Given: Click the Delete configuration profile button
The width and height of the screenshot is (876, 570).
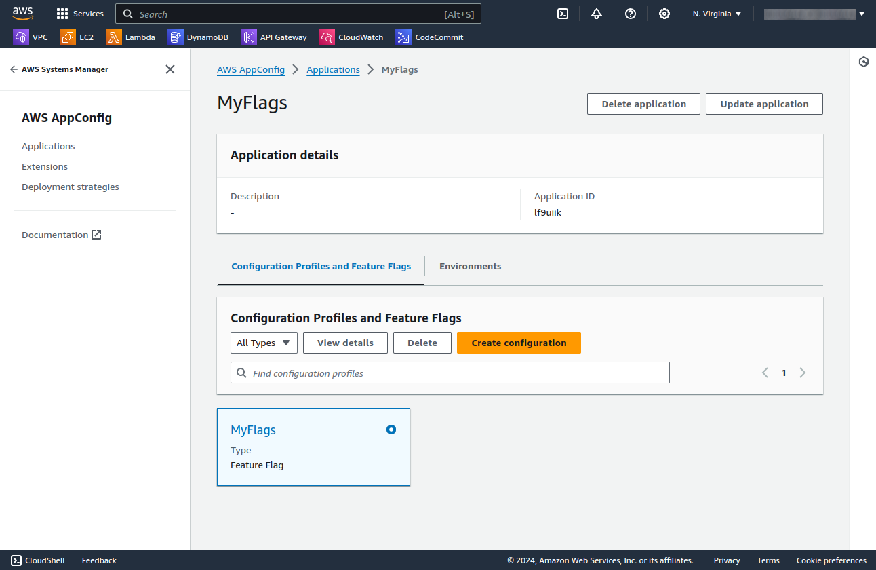Looking at the screenshot, I should point(422,343).
